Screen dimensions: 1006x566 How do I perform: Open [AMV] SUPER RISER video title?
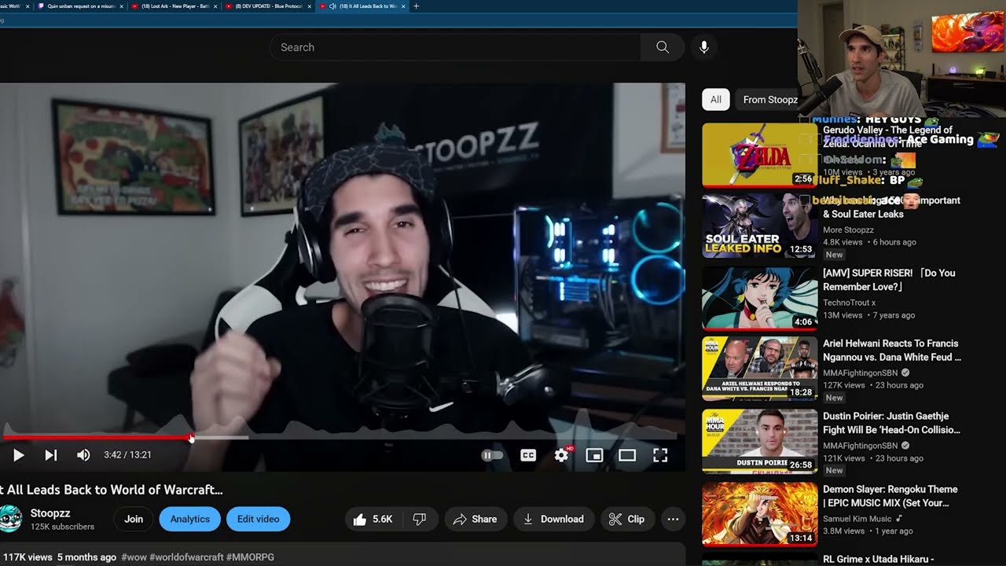pos(889,280)
